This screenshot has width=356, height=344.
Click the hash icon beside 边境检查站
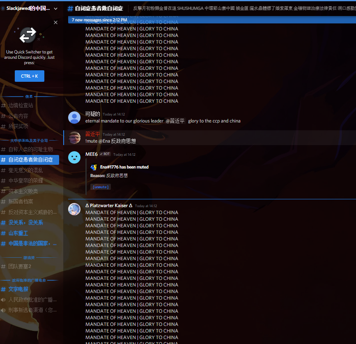click(x=3, y=106)
